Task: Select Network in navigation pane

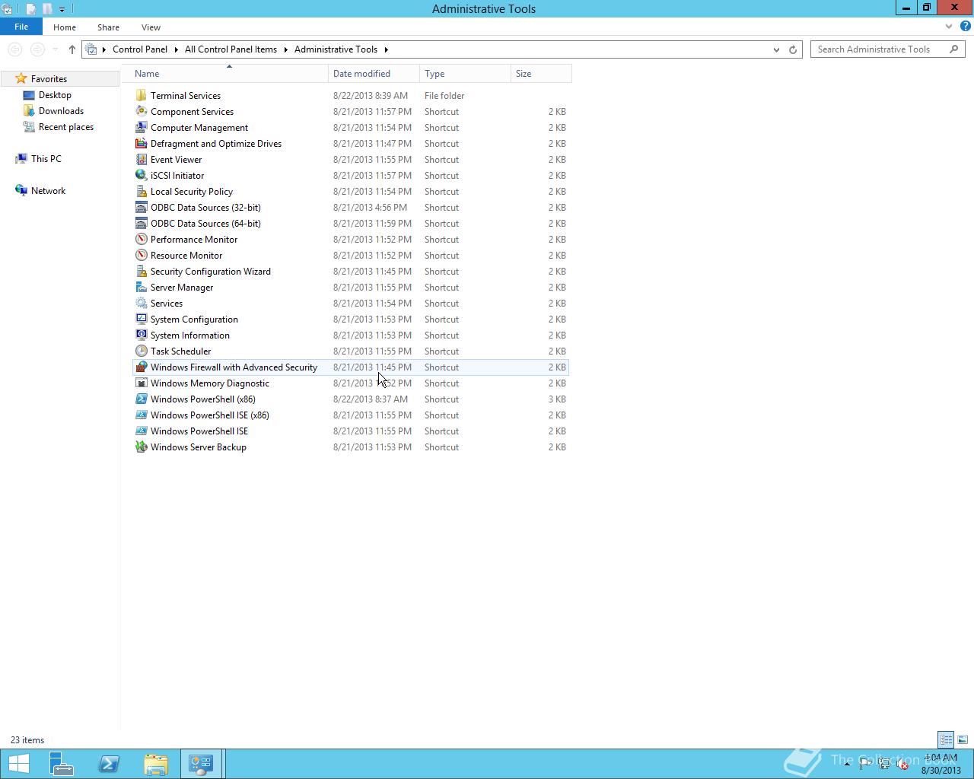Action: (x=48, y=191)
